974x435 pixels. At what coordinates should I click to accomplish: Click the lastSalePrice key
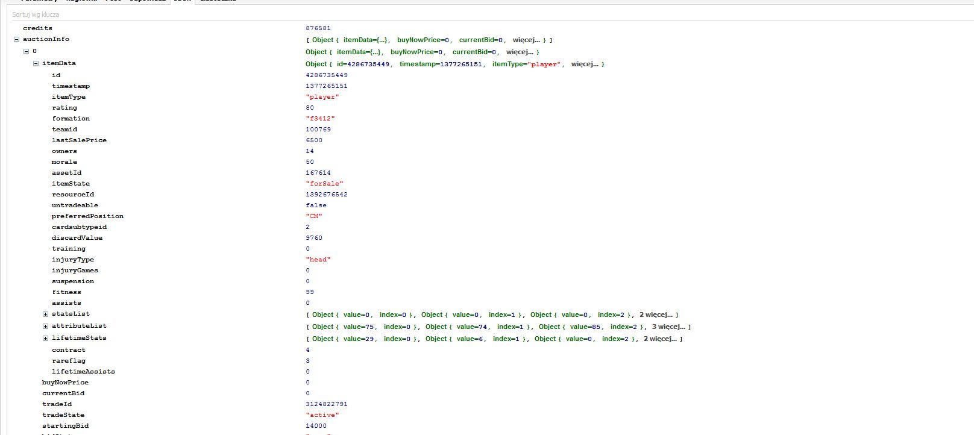click(79, 140)
